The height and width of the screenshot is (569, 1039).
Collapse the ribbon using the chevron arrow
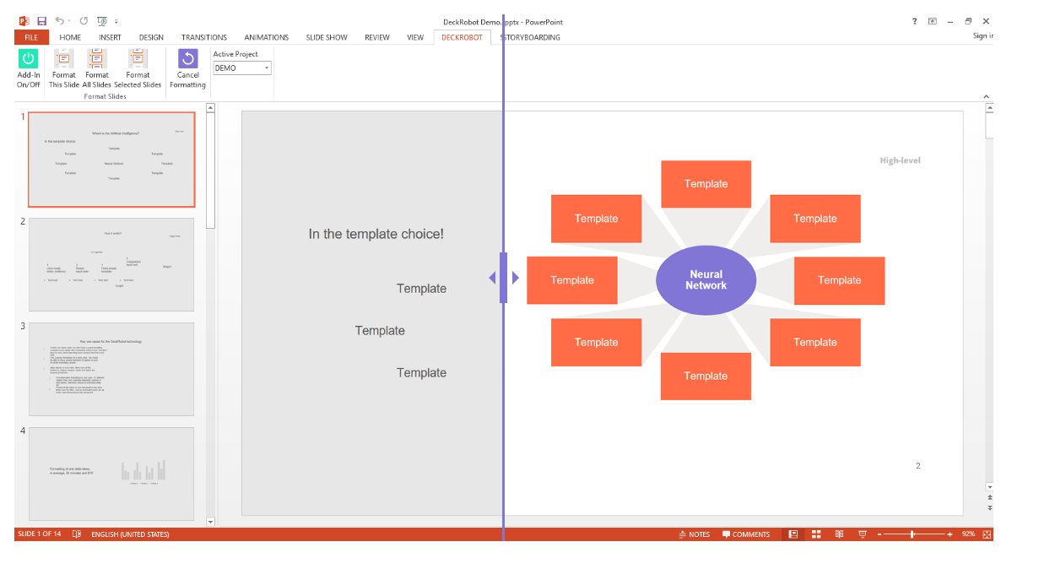985,96
